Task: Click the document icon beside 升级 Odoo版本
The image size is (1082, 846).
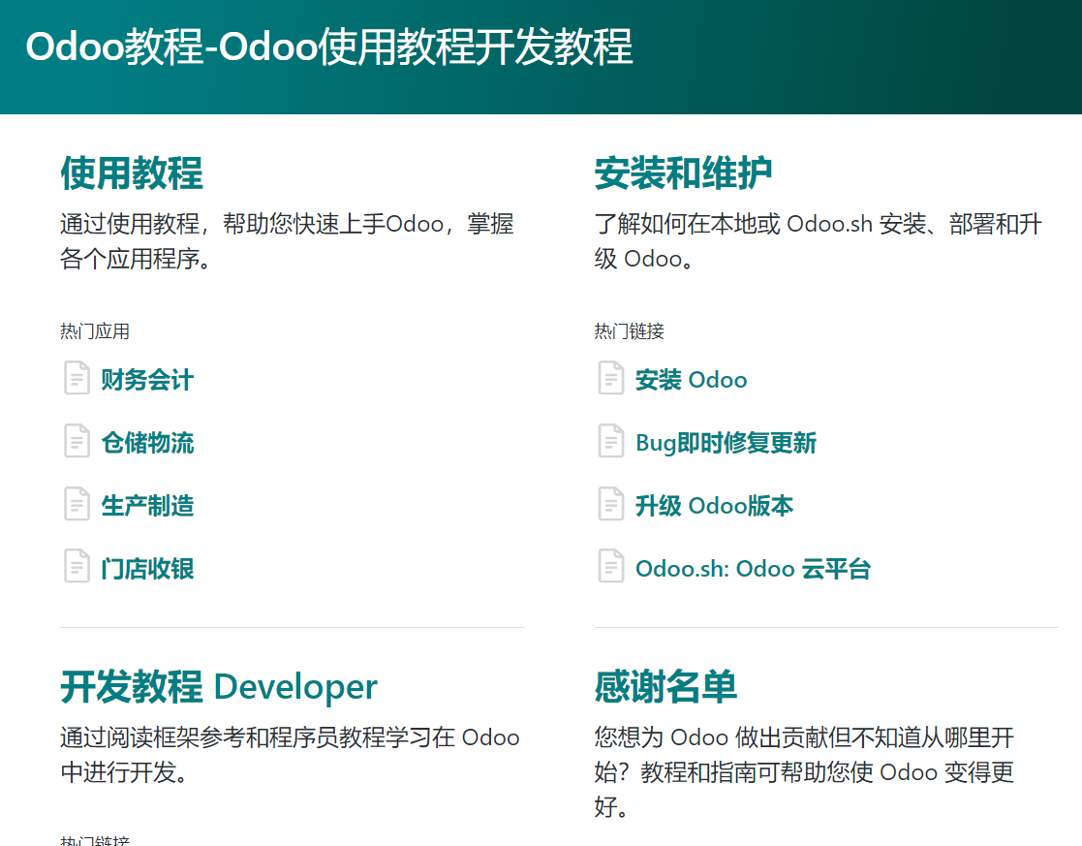Action: pyautogui.click(x=610, y=504)
